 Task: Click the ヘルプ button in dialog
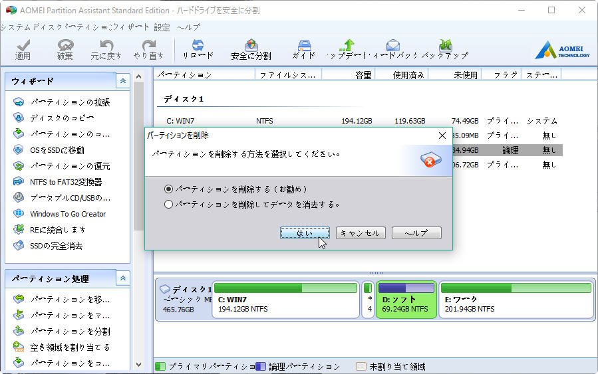coord(416,233)
